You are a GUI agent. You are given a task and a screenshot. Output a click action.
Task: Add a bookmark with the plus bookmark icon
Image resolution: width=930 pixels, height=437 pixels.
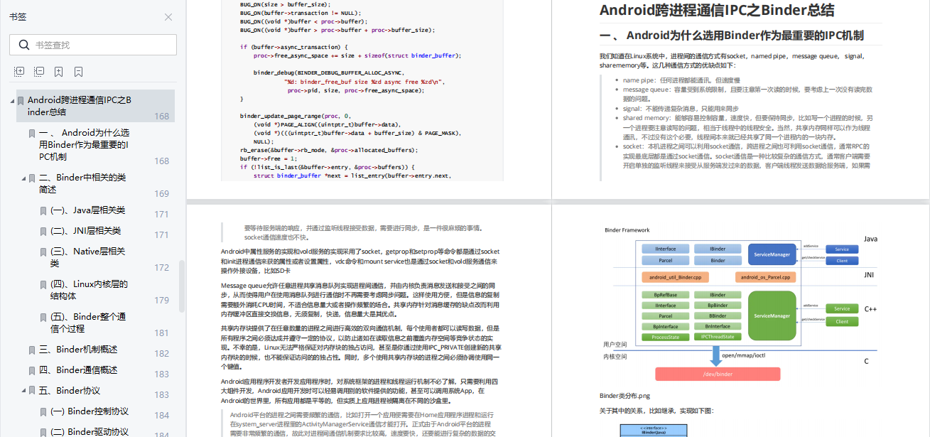click(x=59, y=71)
